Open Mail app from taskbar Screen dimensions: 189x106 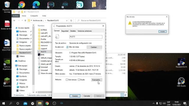25,103
